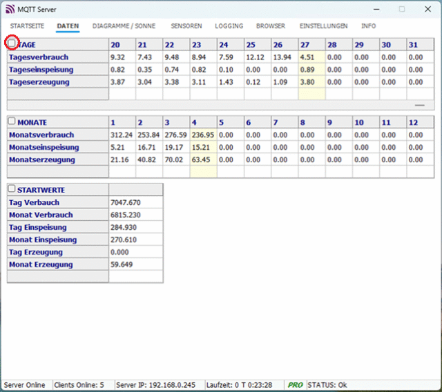Tick the TAGE checkbox

(x=12, y=43)
